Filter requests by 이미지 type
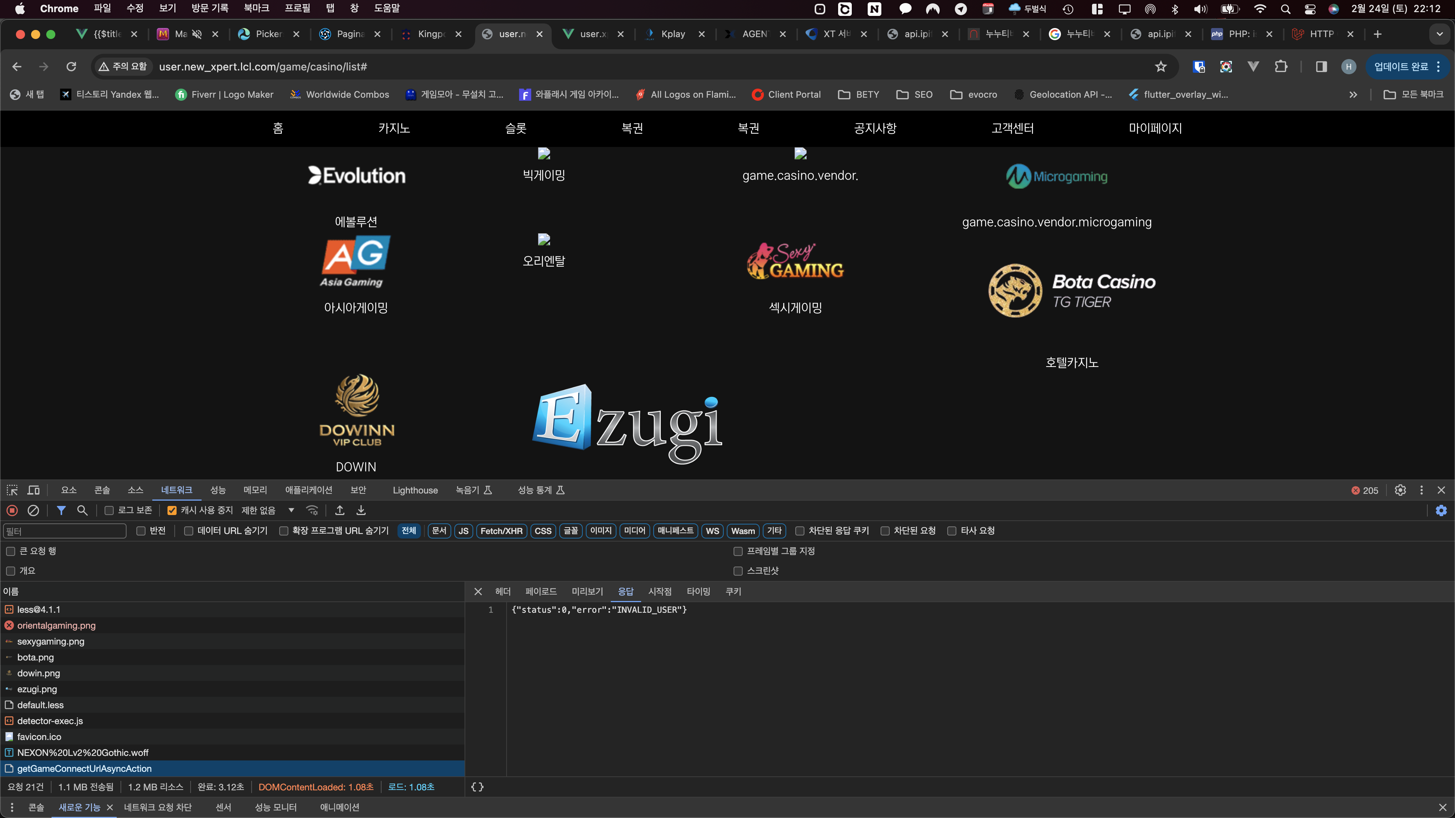 (601, 531)
